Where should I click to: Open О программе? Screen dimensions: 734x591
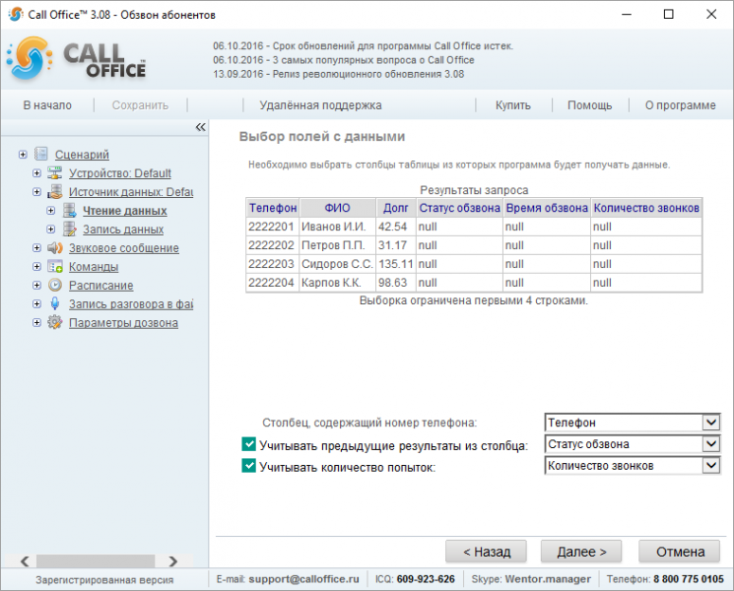tap(680, 105)
